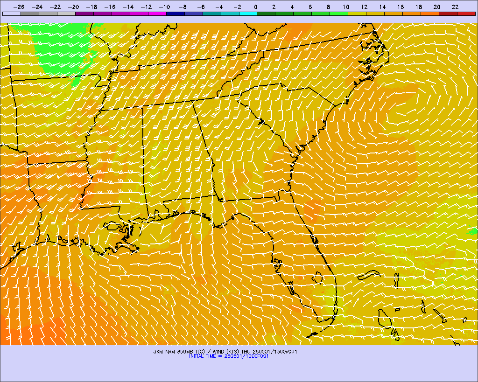
Task: Click the -26 label on the temperature scale
Action: tap(19, 7)
